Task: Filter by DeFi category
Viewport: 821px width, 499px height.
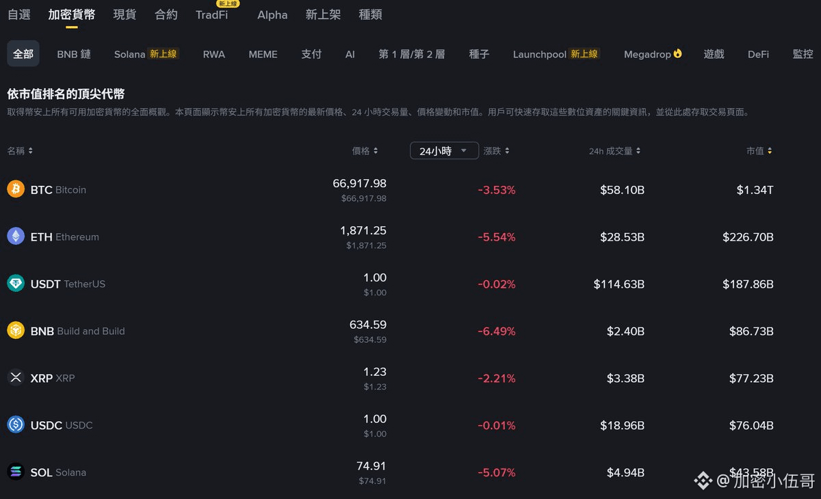Action: (758, 54)
